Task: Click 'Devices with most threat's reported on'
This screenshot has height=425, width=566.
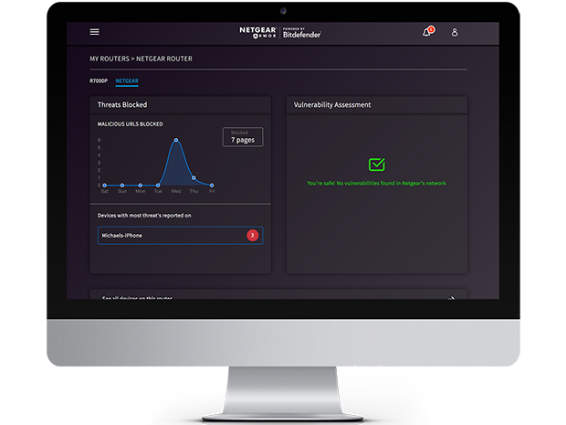Action: 144,216
